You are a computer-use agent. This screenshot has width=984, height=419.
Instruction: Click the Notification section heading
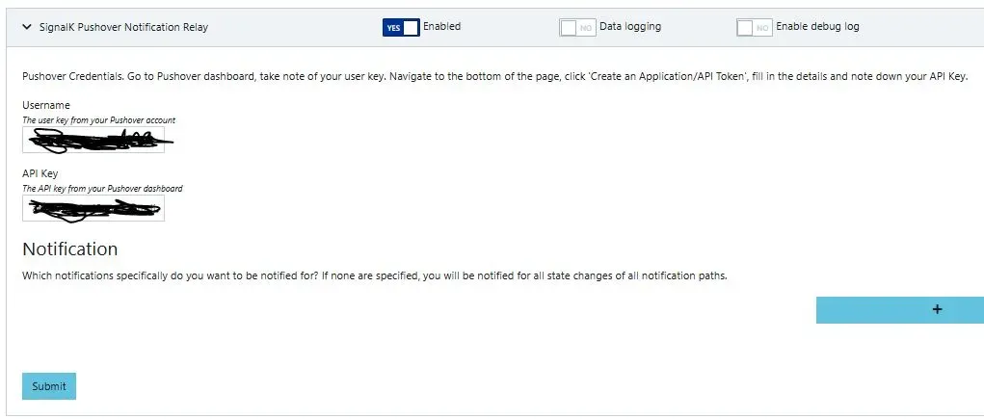click(x=70, y=249)
